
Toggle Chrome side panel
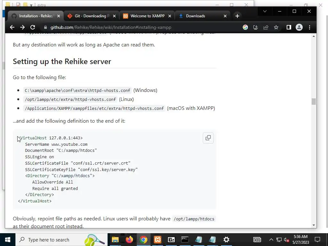289,28
